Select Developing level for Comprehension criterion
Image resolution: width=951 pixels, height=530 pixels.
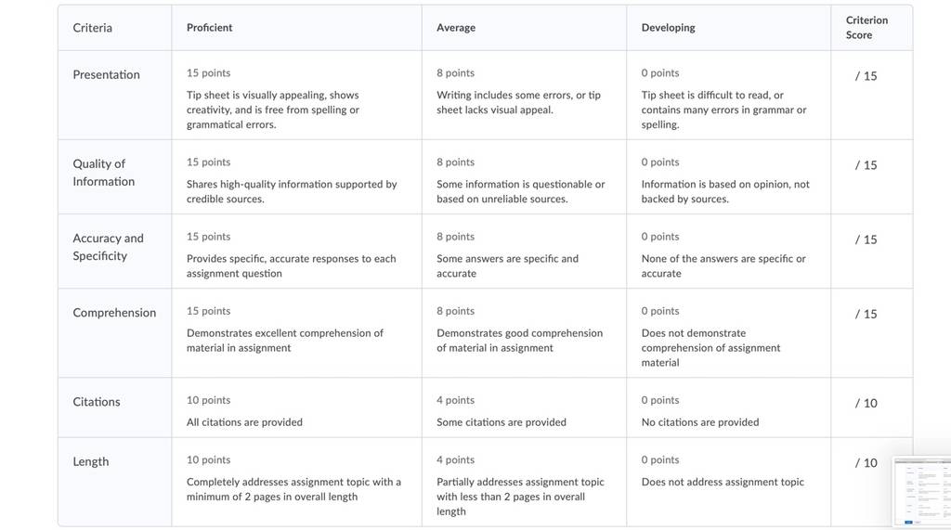click(728, 333)
